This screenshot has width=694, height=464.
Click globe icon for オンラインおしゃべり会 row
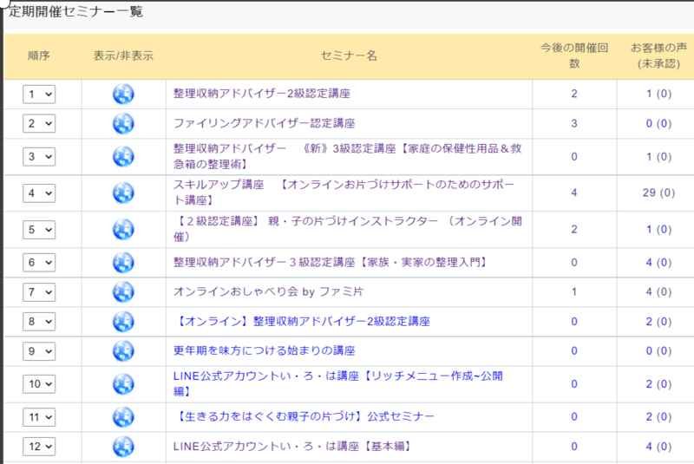123,292
